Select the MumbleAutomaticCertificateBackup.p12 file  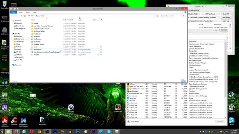[47, 52]
